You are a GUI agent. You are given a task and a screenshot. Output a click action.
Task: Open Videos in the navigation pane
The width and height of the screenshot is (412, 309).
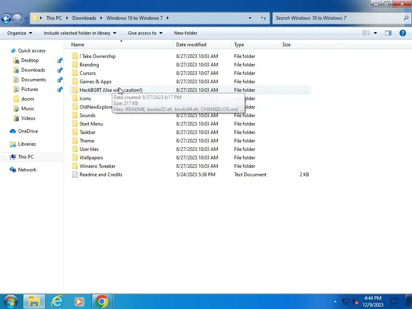coord(25,118)
